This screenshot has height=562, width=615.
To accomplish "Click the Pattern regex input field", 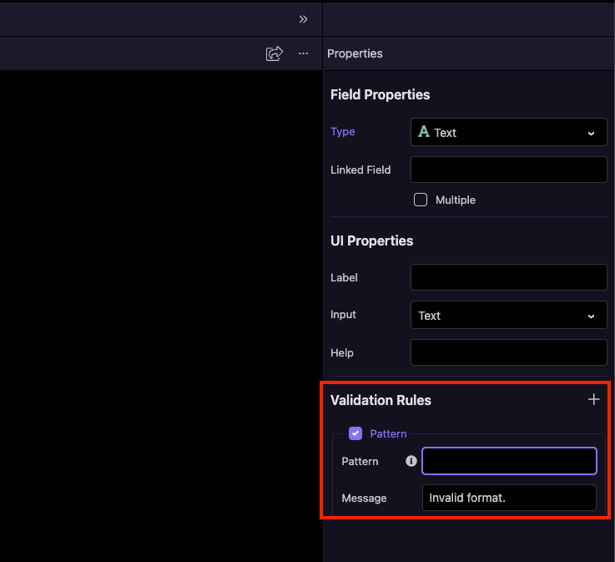I will pyautogui.click(x=509, y=461).
